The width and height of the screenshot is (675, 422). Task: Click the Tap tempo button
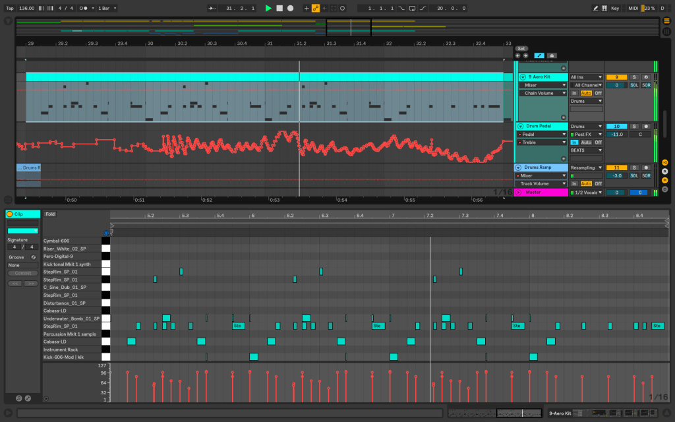click(x=9, y=8)
